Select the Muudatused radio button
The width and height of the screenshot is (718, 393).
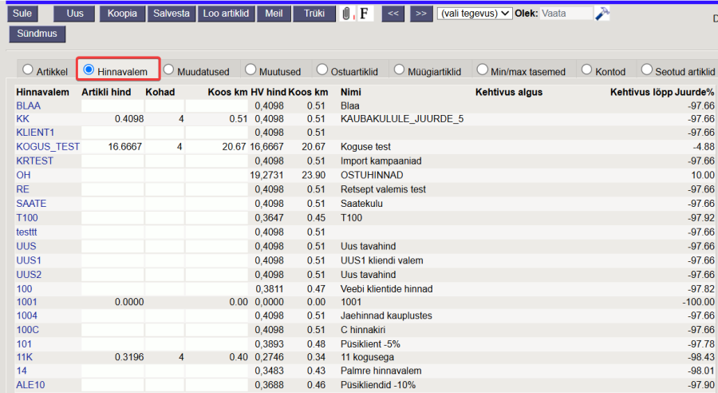coord(168,69)
